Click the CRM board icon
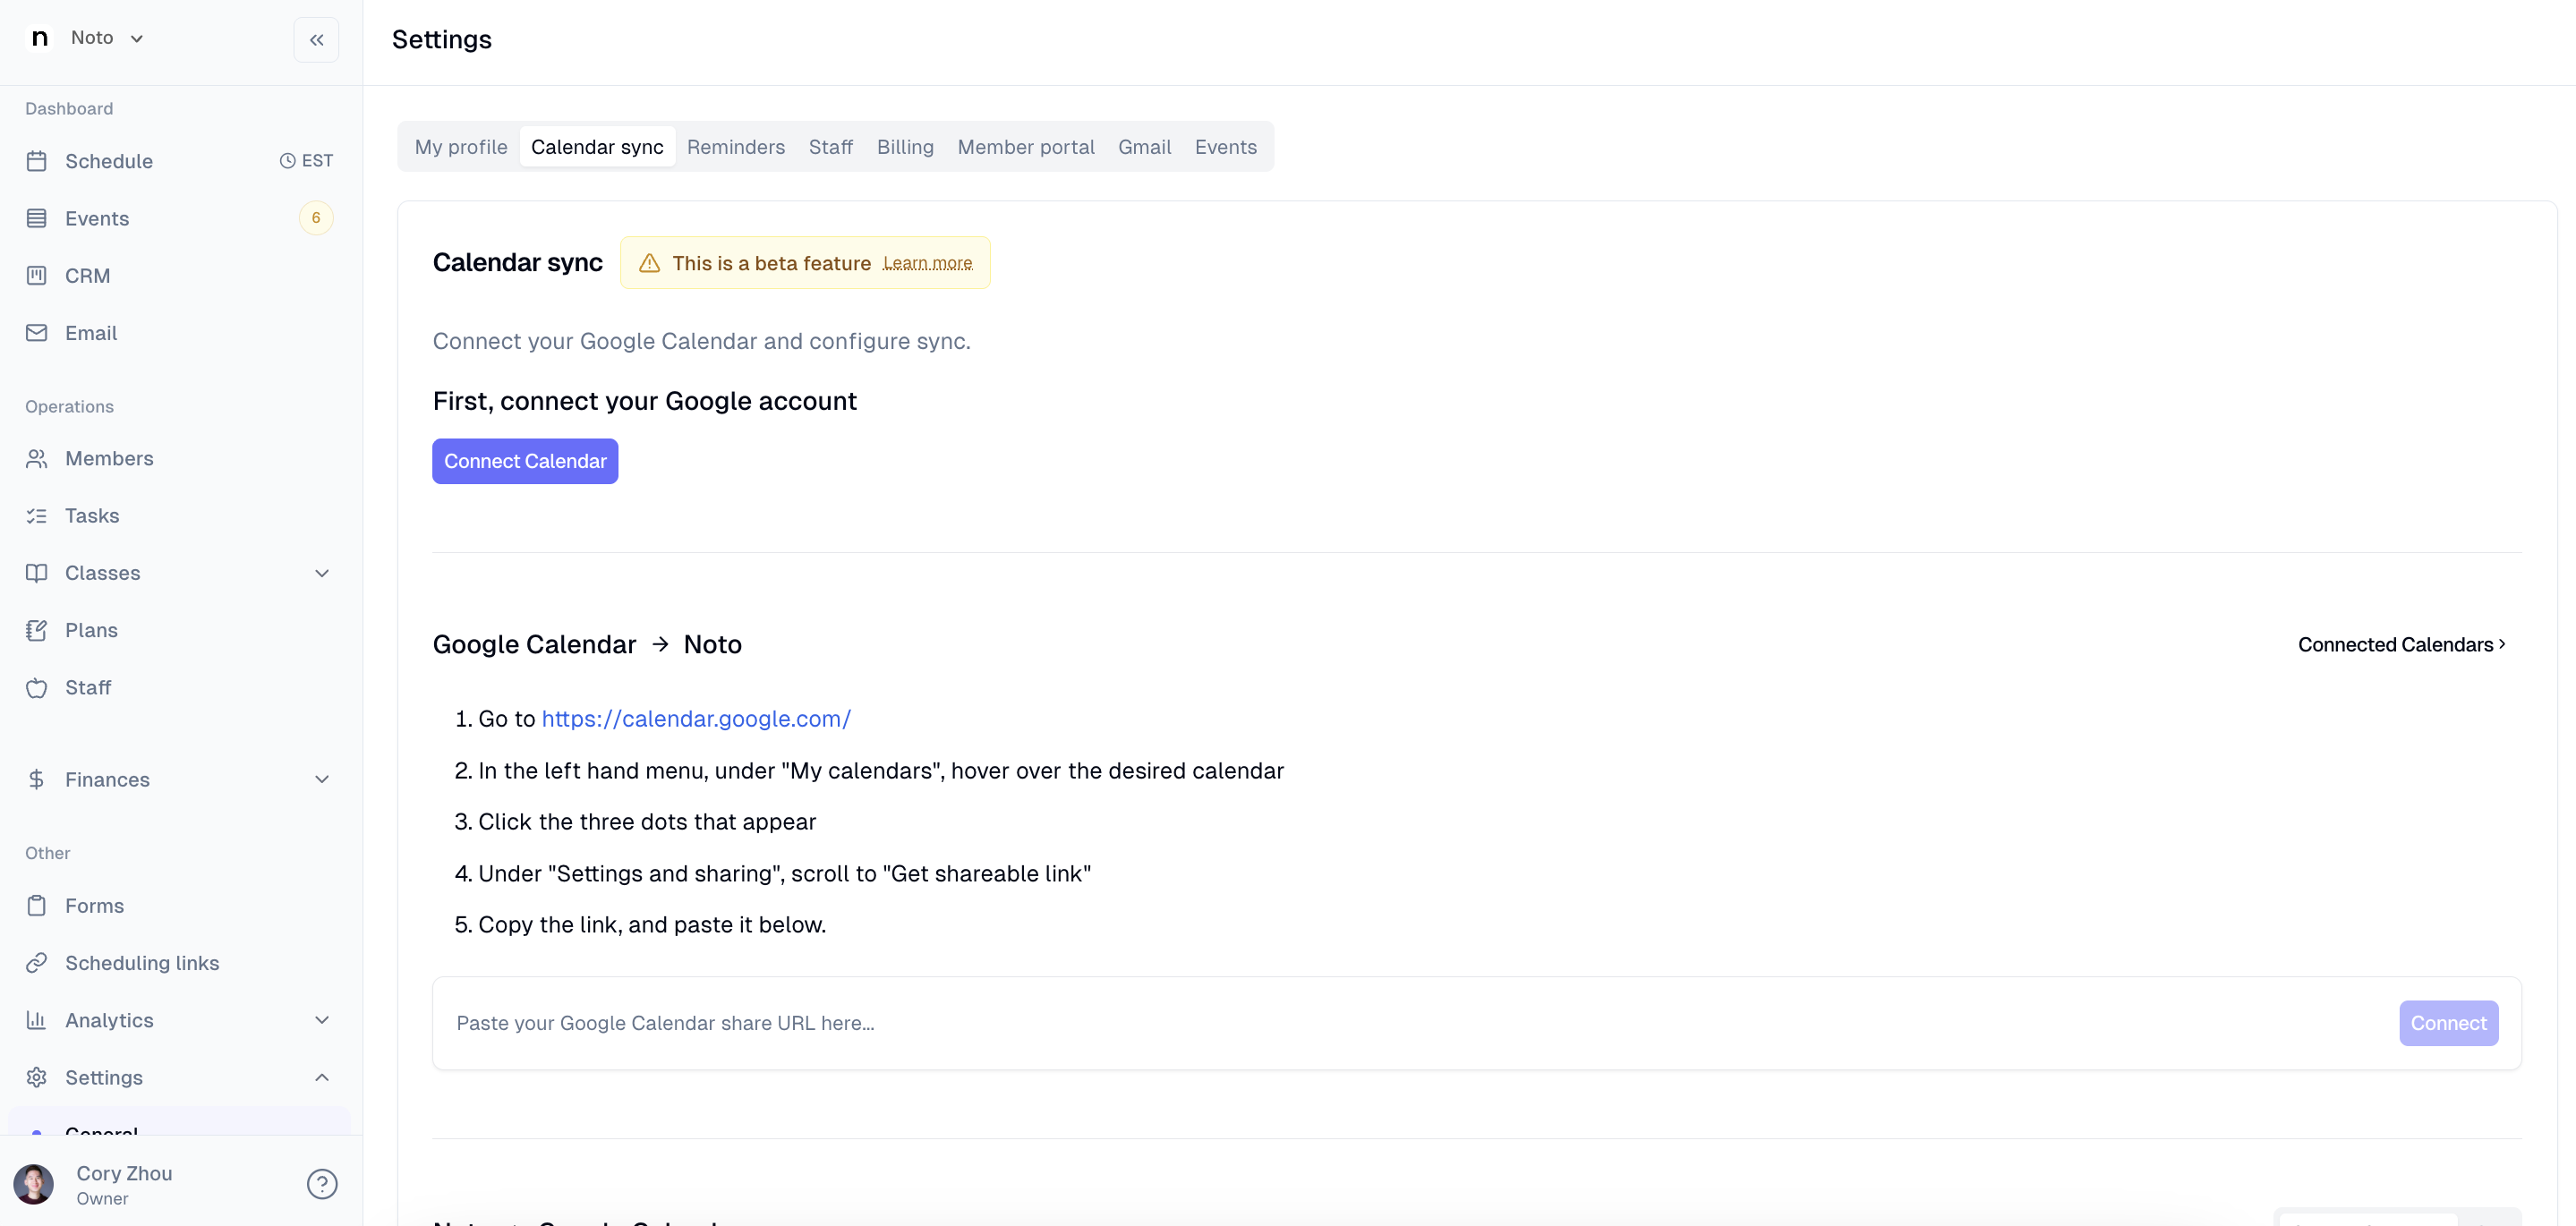2576x1226 pixels. [37, 275]
